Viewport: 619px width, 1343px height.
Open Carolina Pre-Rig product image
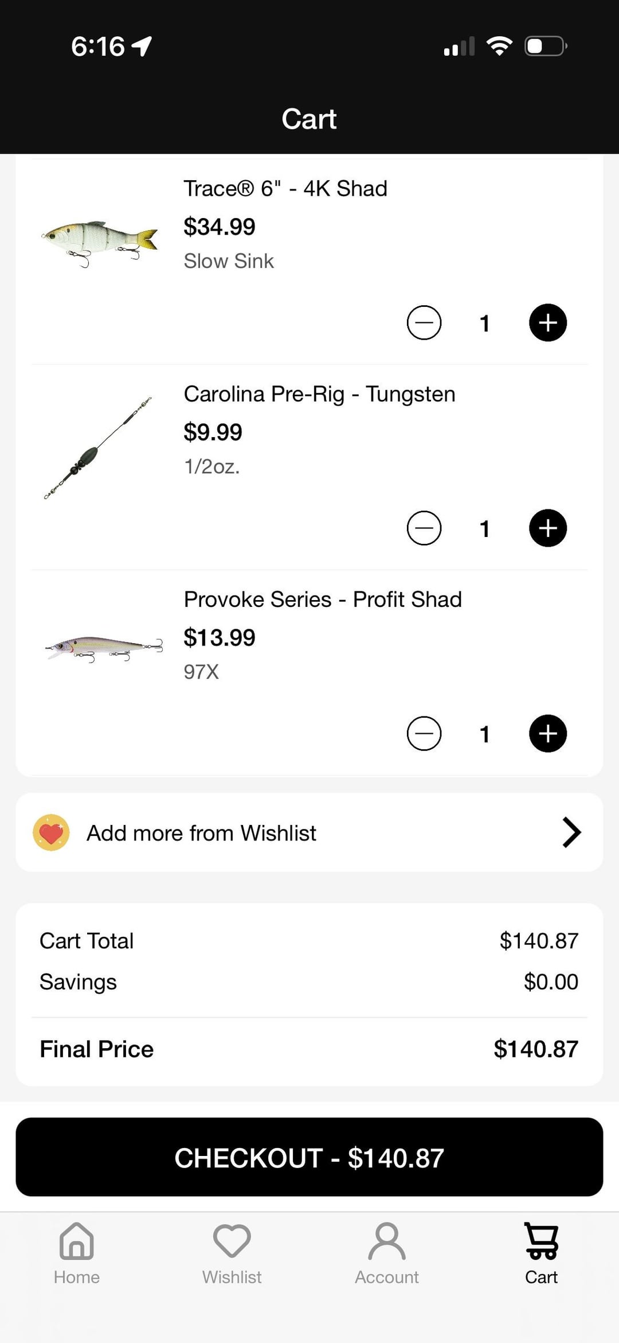coord(99,448)
